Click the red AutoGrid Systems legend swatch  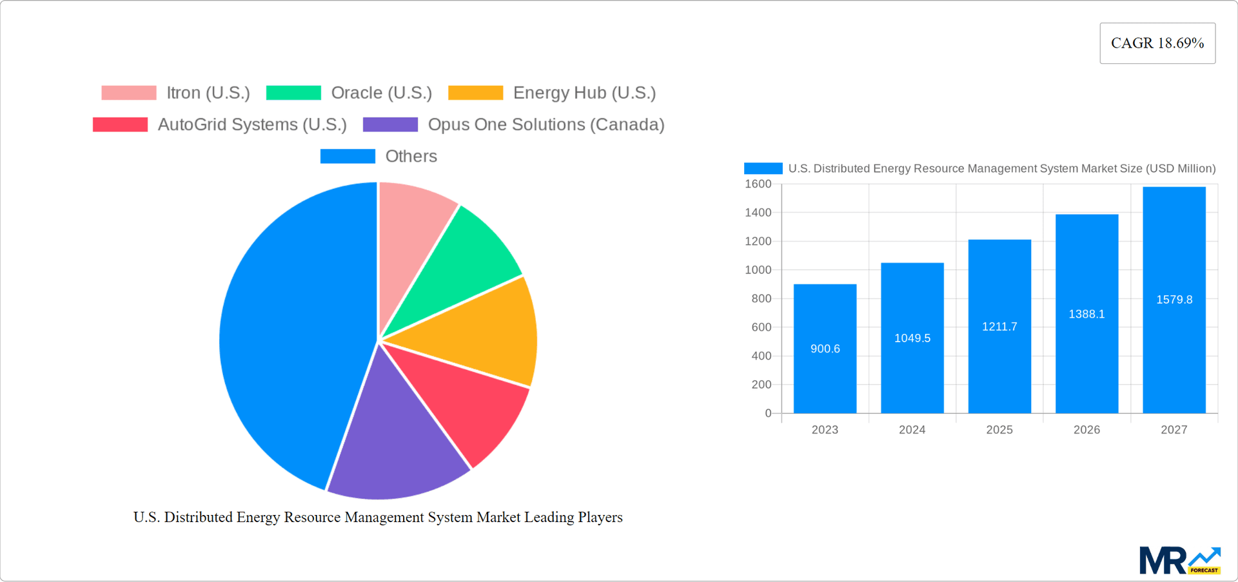point(120,124)
